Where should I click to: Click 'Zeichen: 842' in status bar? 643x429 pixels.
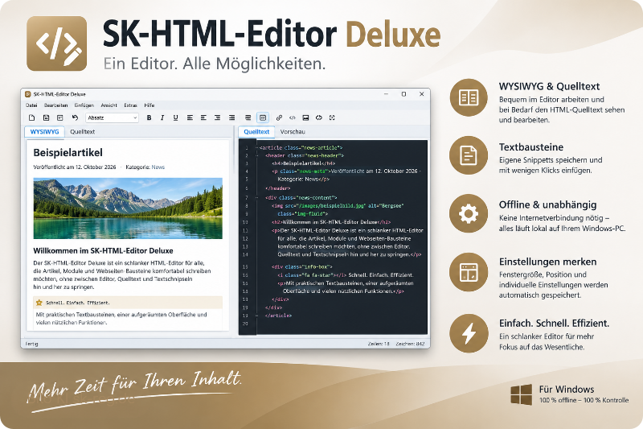coord(410,344)
